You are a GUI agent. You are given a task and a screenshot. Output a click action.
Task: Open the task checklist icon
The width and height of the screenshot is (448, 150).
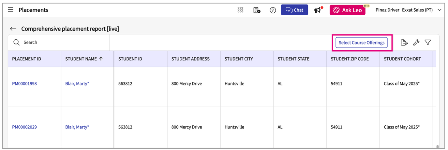click(257, 10)
